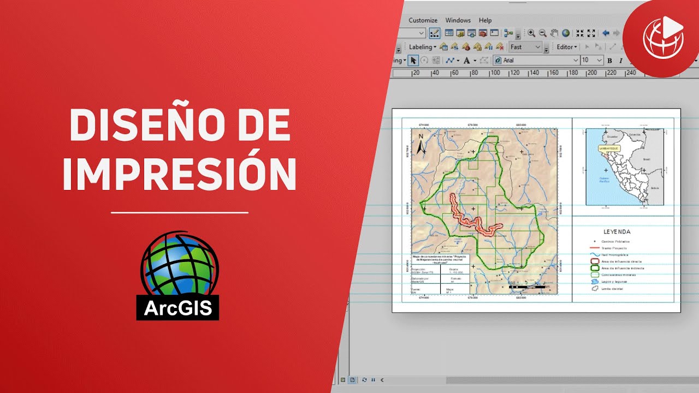Open the Search window icon
Image resolution: width=699 pixels, height=393 pixels.
471,33
